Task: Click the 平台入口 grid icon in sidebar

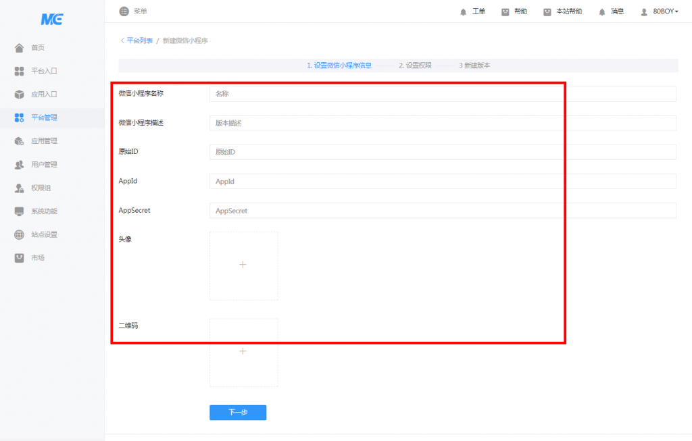Action: (19, 71)
